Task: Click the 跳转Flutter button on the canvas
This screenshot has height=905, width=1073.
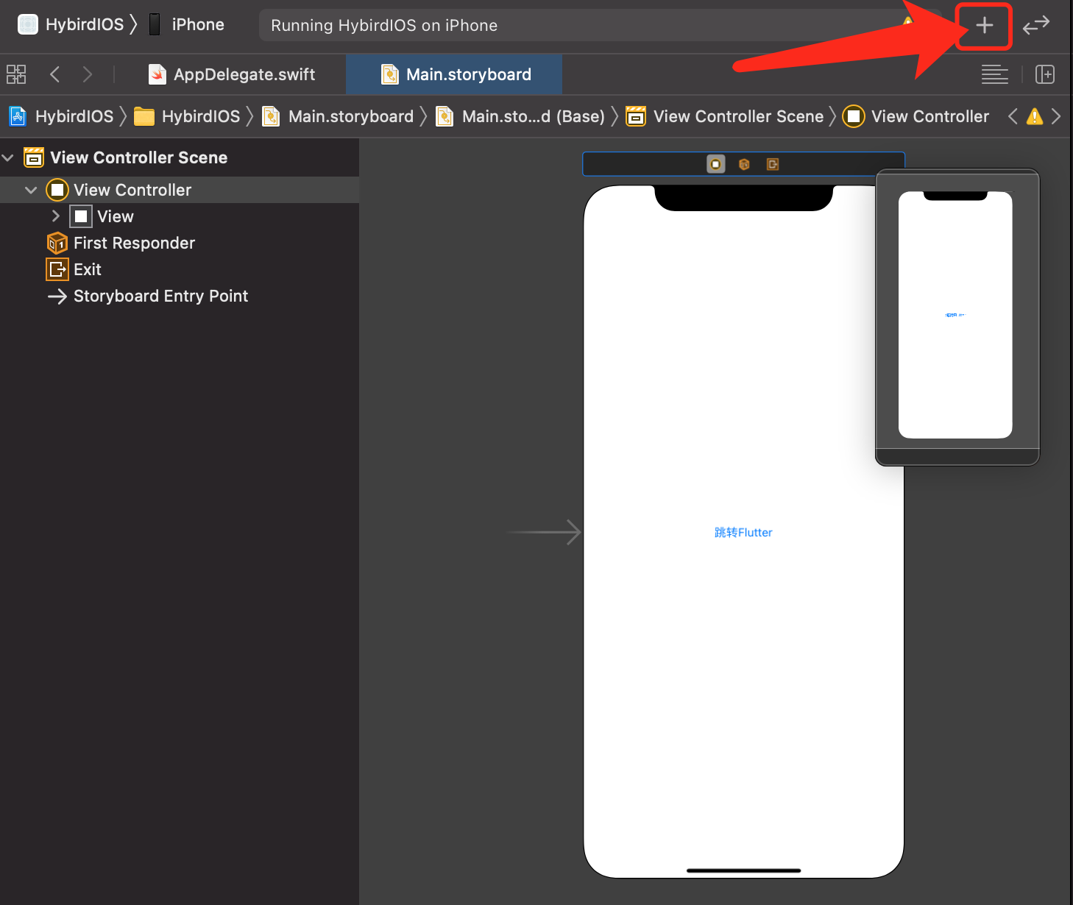Action: coord(743,532)
